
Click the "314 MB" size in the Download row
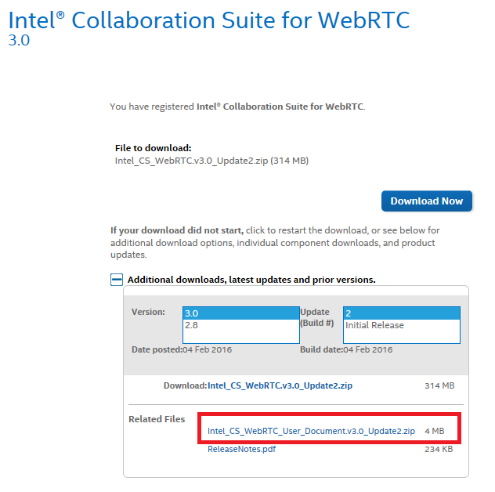pyautogui.click(x=439, y=385)
